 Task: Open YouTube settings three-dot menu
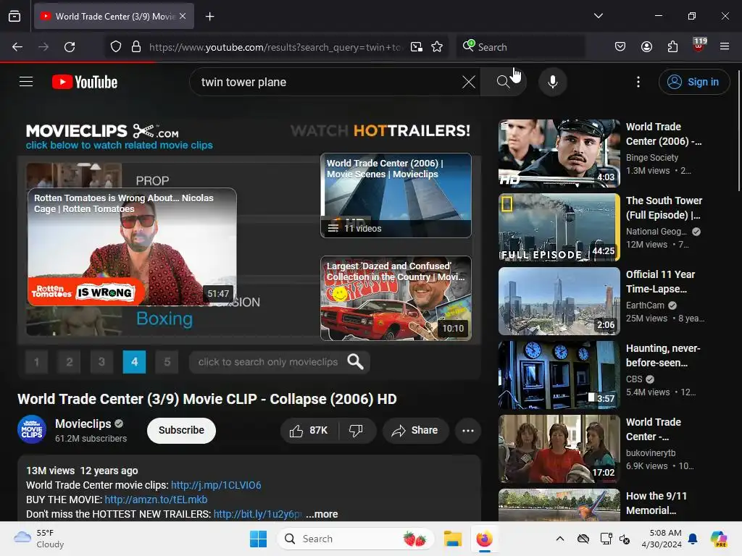click(x=638, y=82)
